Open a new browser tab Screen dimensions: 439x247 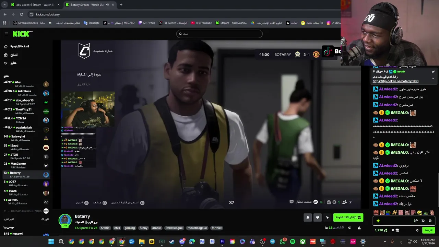coord(121,5)
